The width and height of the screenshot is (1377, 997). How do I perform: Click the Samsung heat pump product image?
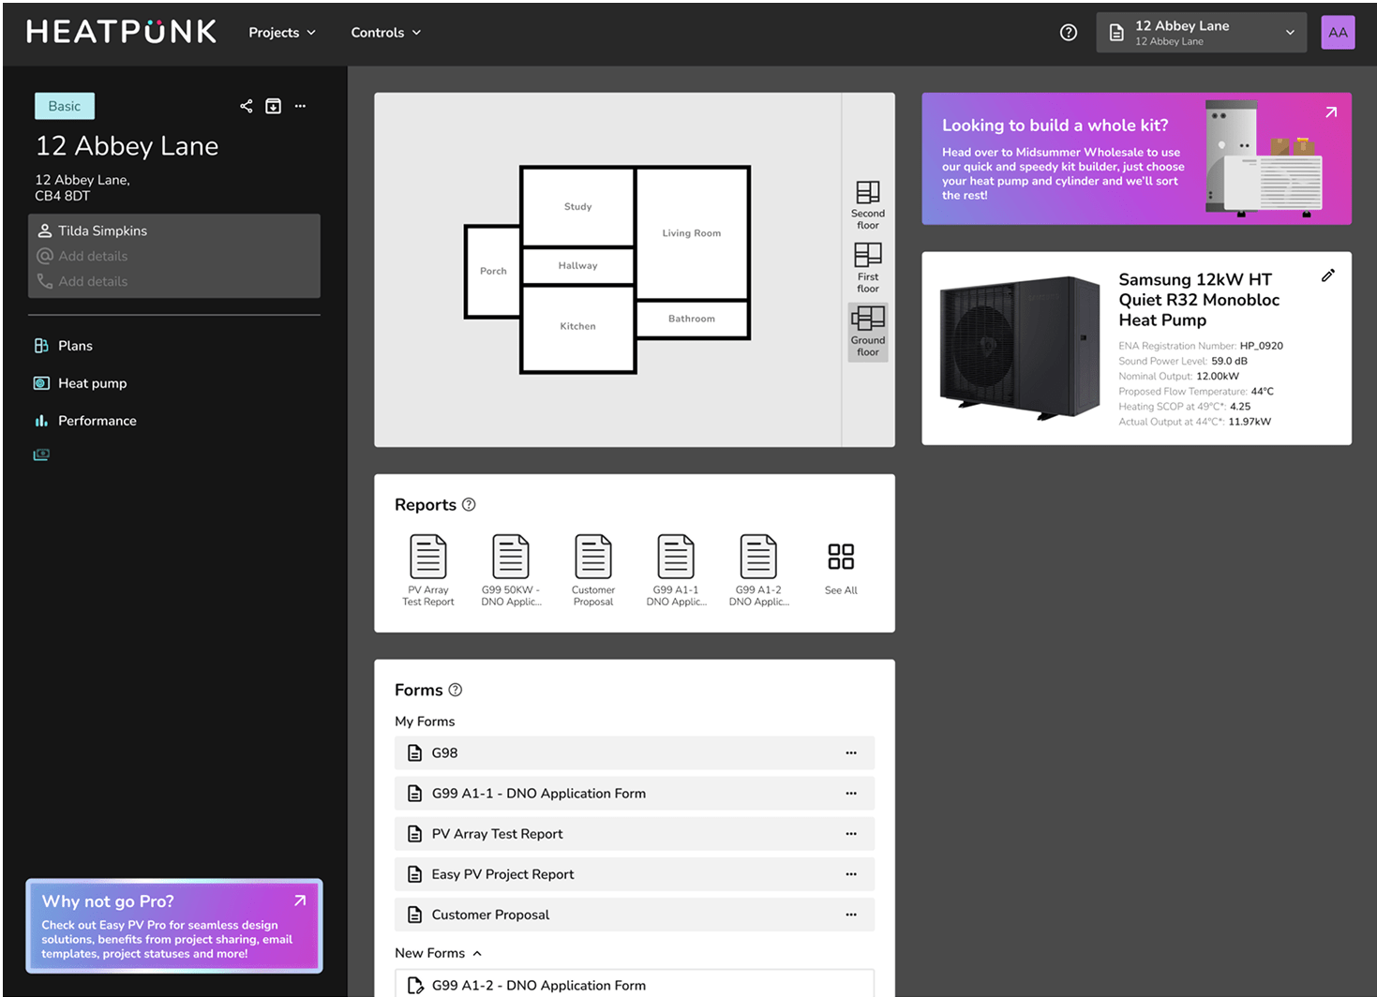[1020, 348]
